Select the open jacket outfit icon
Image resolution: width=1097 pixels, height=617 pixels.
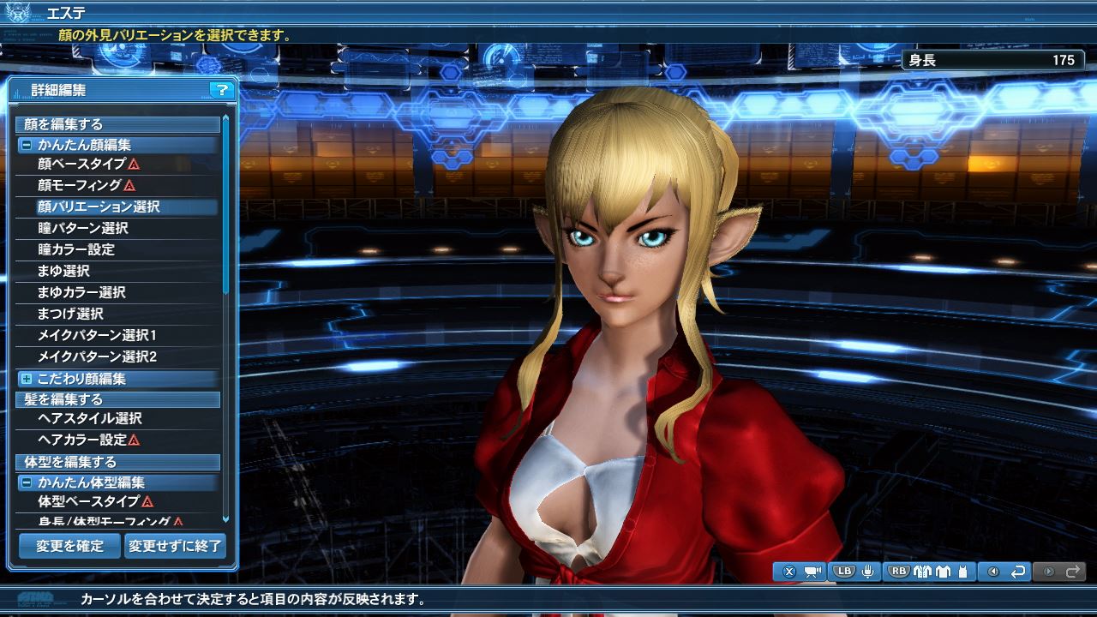pyautogui.click(x=924, y=572)
